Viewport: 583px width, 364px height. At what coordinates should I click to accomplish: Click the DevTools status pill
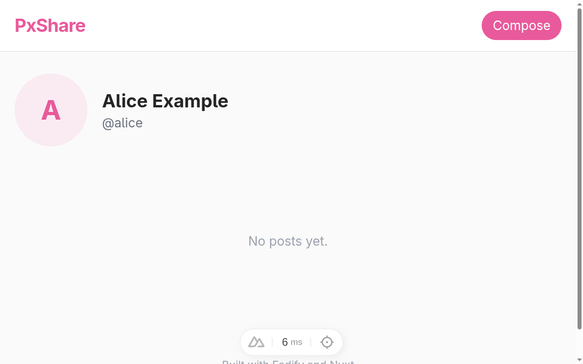click(291, 342)
